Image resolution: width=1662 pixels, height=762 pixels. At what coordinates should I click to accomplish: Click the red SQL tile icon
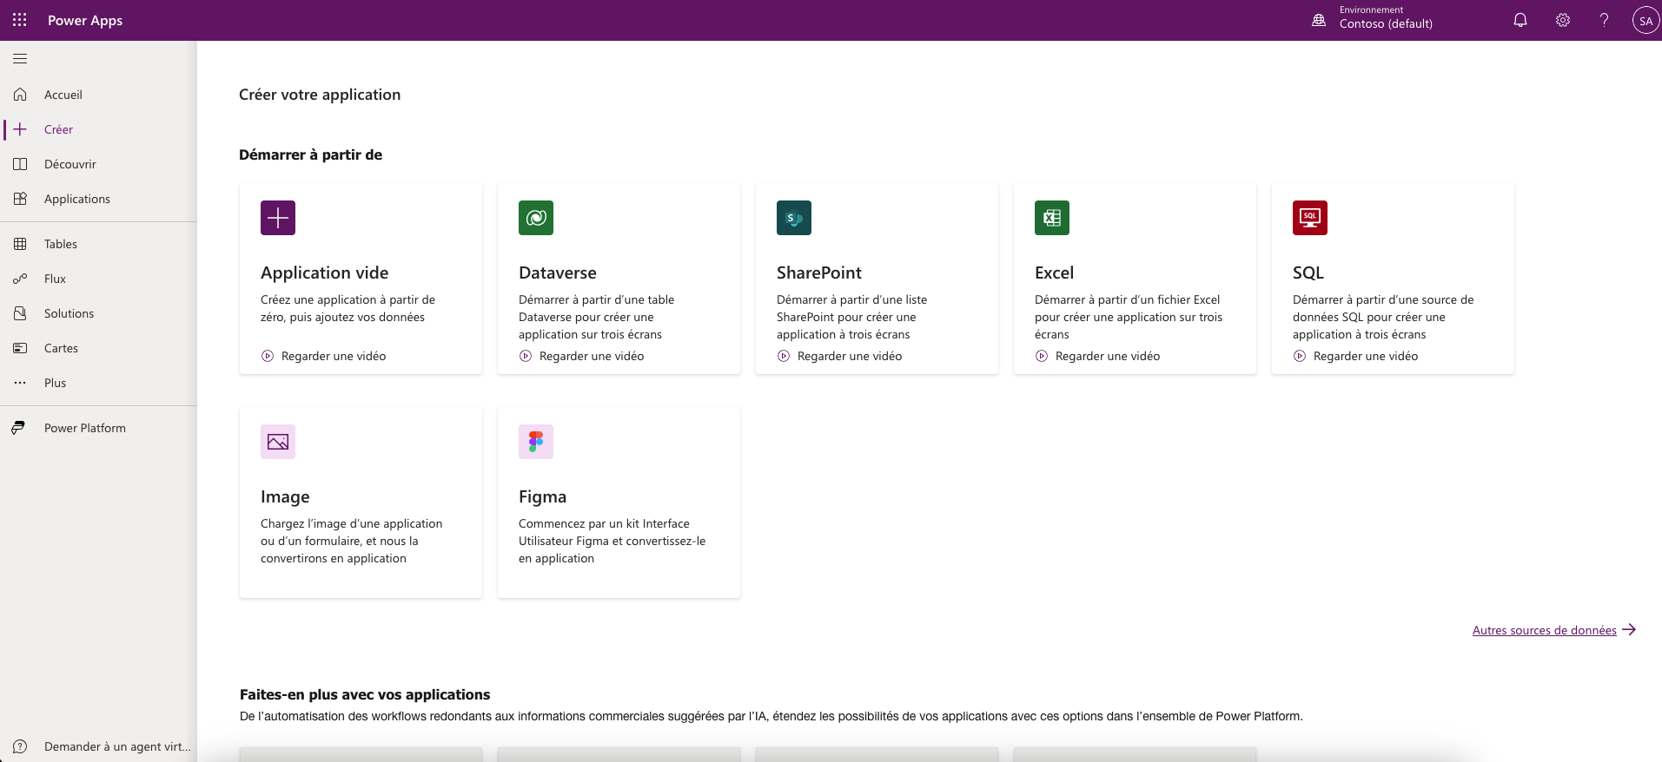click(1310, 218)
